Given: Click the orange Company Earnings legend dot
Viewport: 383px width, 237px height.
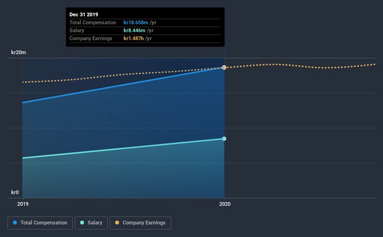Looking at the screenshot, I should (117, 223).
